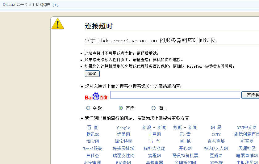The height and width of the screenshot is (164, 259).
Task: Open 豆瓣网 link
Action: coord(216,156)
